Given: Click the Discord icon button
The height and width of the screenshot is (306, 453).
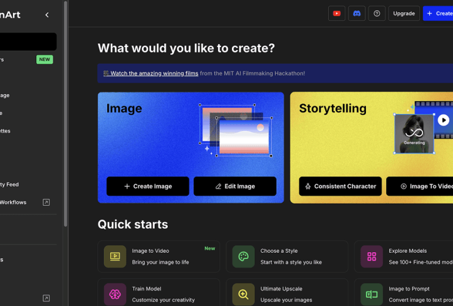Looking at the screenshot, I should point(357,13).
